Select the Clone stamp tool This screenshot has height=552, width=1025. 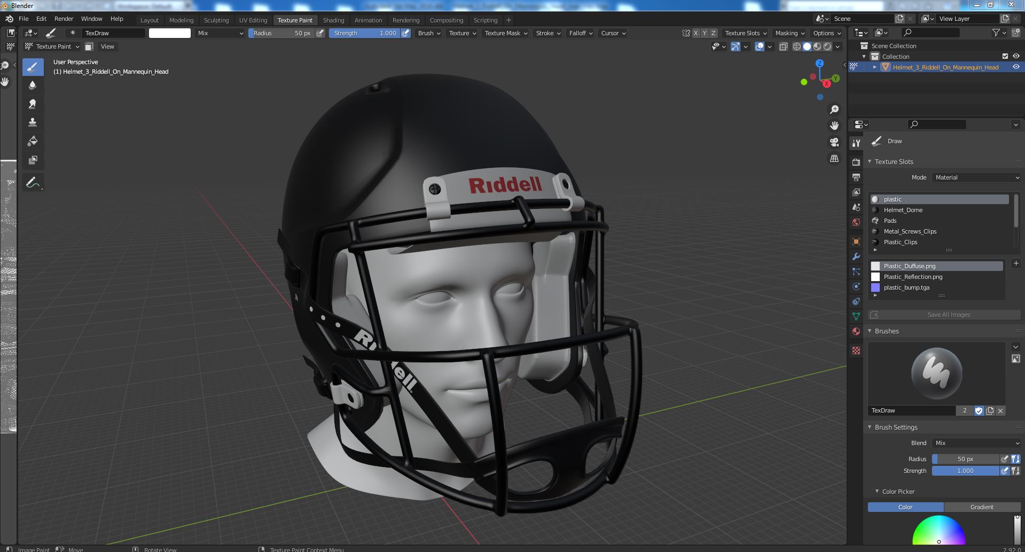(x=33, y=122)
